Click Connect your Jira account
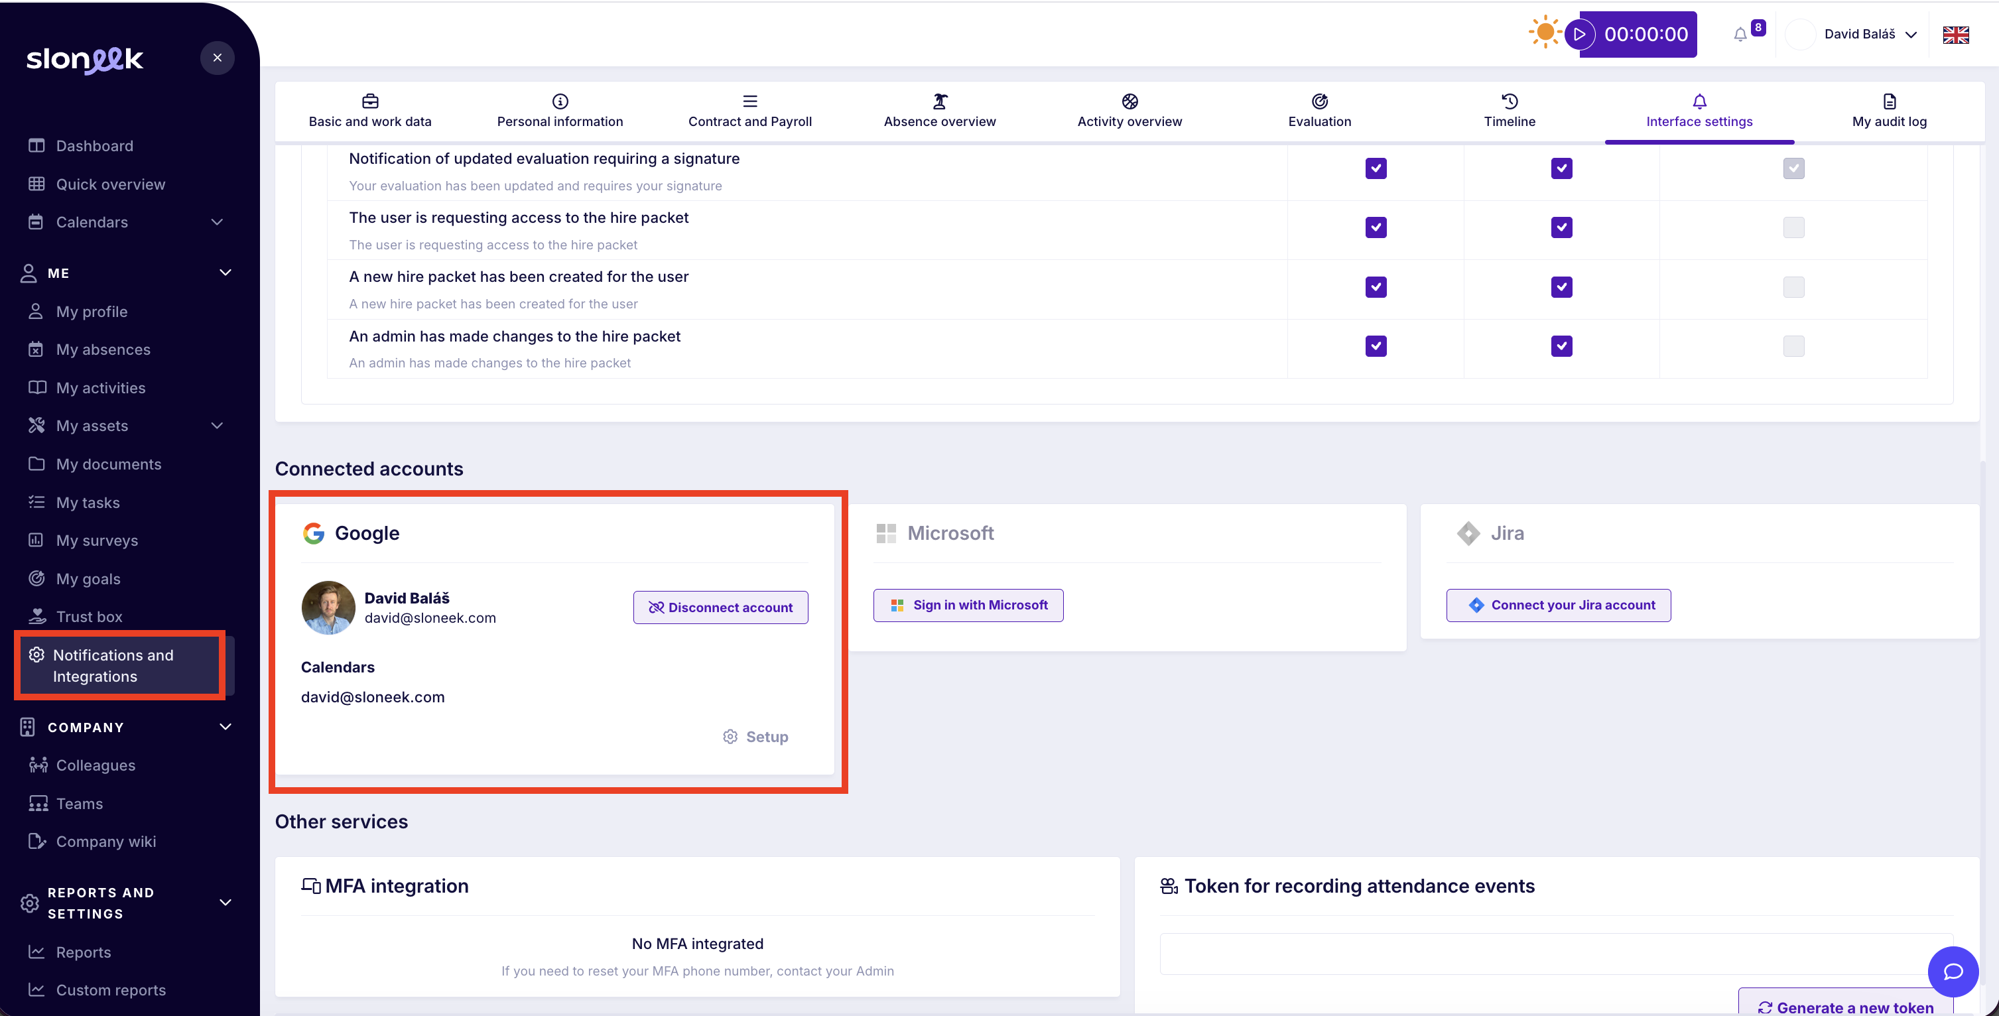 click(1558, 605)
